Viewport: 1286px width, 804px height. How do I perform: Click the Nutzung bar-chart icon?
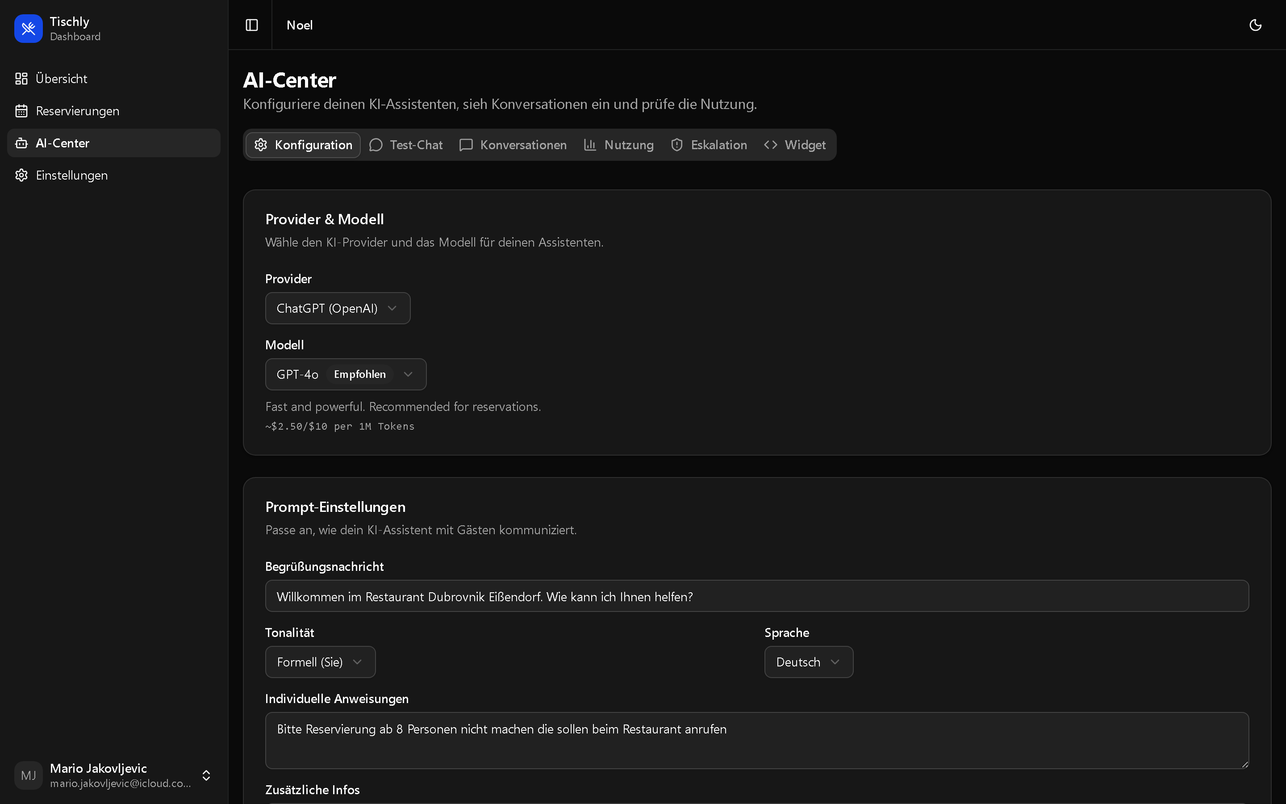coord(589,145)
